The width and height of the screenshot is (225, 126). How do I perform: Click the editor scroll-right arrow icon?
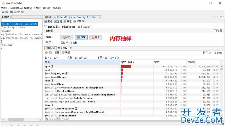pyautogui.click(x=217, y=17)
